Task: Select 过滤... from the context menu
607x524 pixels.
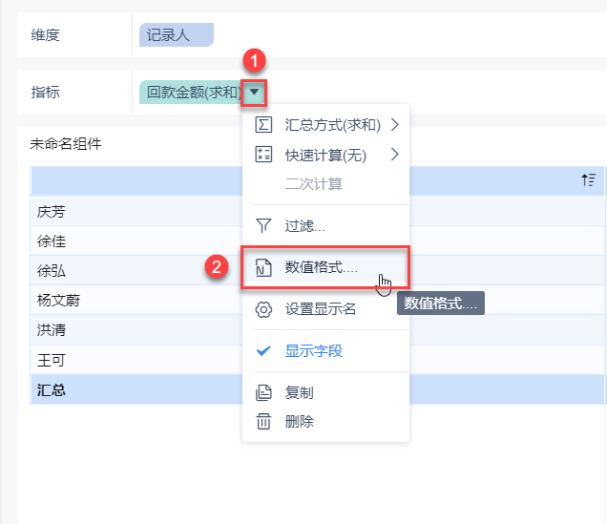Action: pos(304,226)
